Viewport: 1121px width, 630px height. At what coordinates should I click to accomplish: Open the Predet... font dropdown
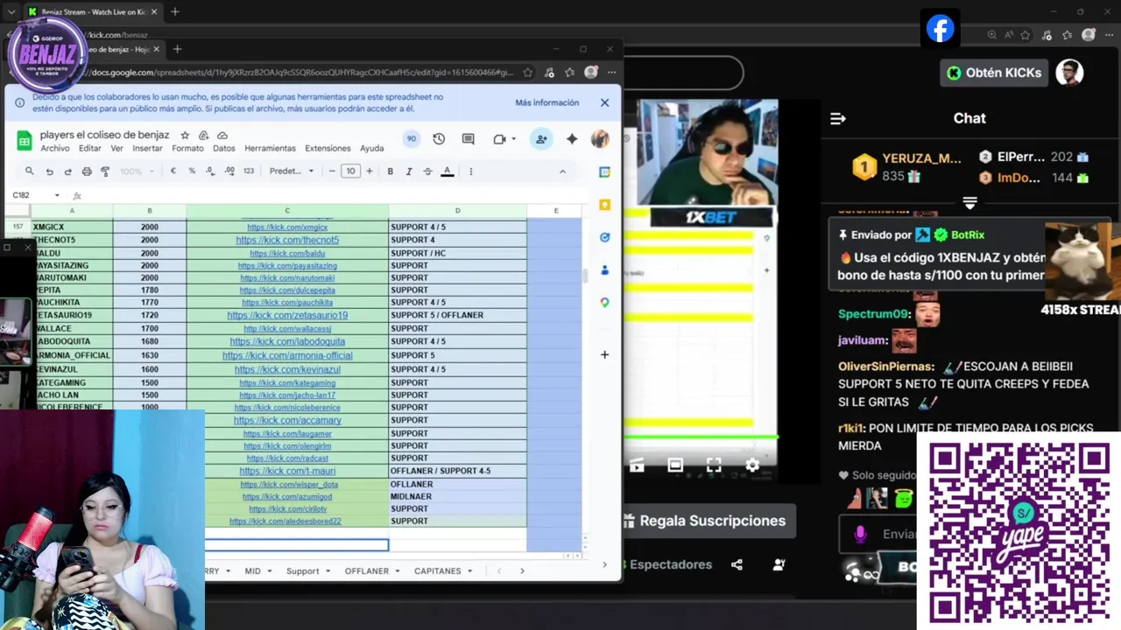click(x=292, y=171)
